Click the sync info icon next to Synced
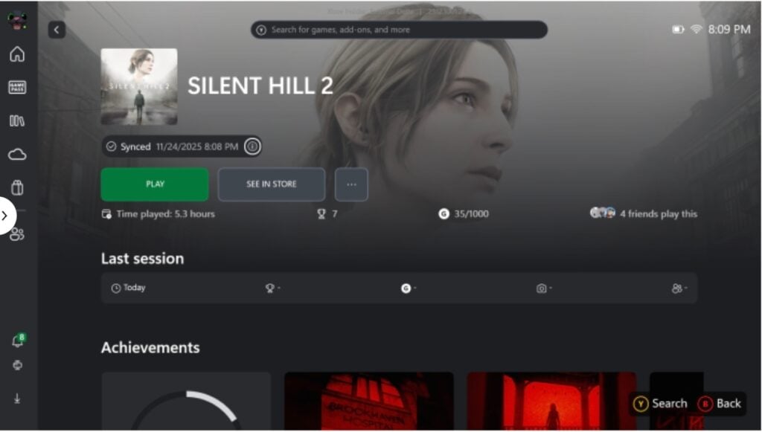Viewport: 762px width, 432px height. tap(252, 146)
